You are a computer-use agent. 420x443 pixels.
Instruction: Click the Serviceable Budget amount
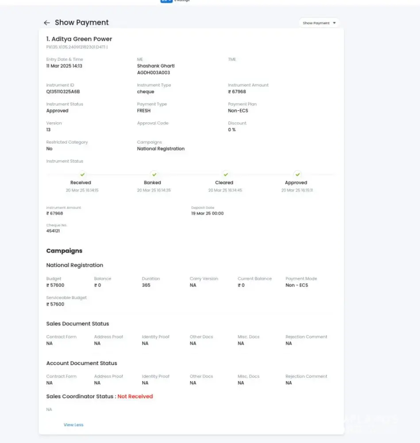coord(55,304)
